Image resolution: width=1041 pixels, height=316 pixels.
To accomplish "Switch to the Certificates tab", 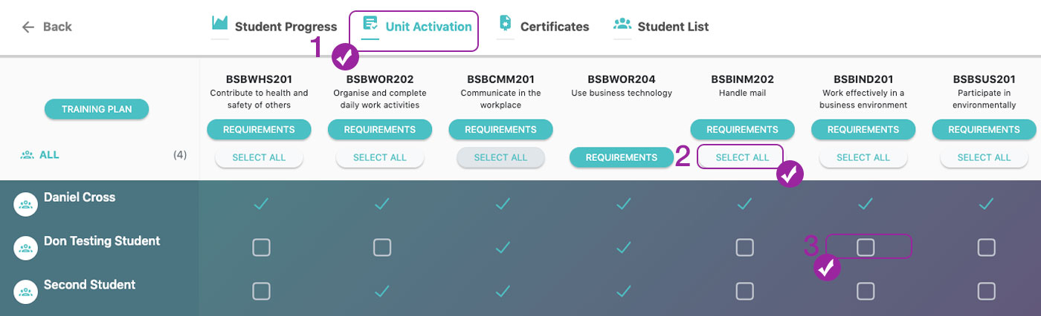I will 544,27.
